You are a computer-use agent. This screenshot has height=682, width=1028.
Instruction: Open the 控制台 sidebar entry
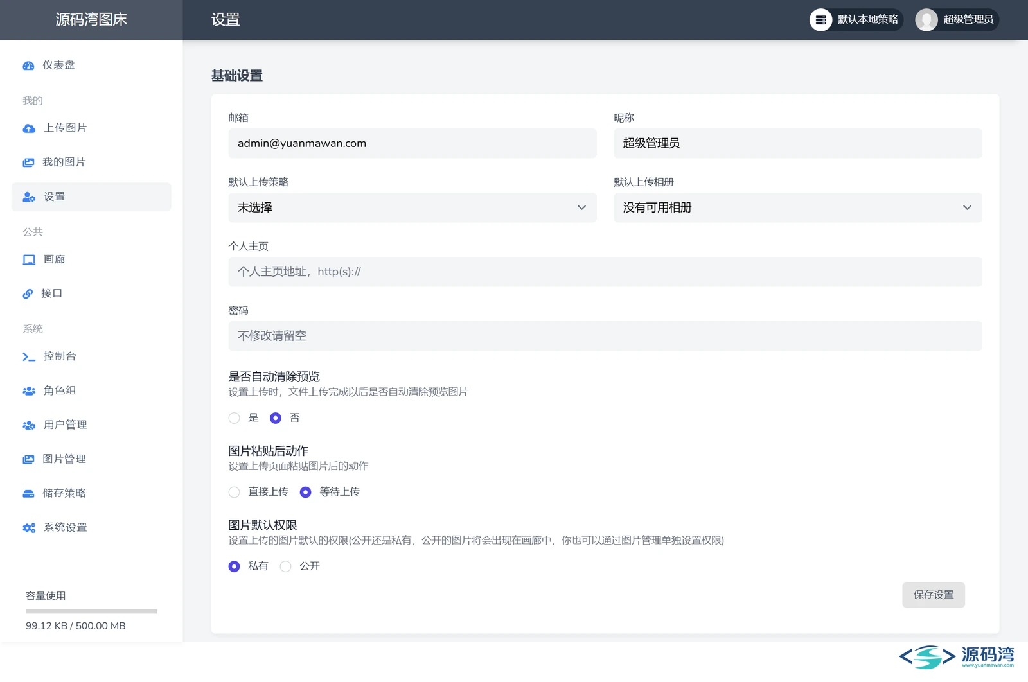point(91,356)
